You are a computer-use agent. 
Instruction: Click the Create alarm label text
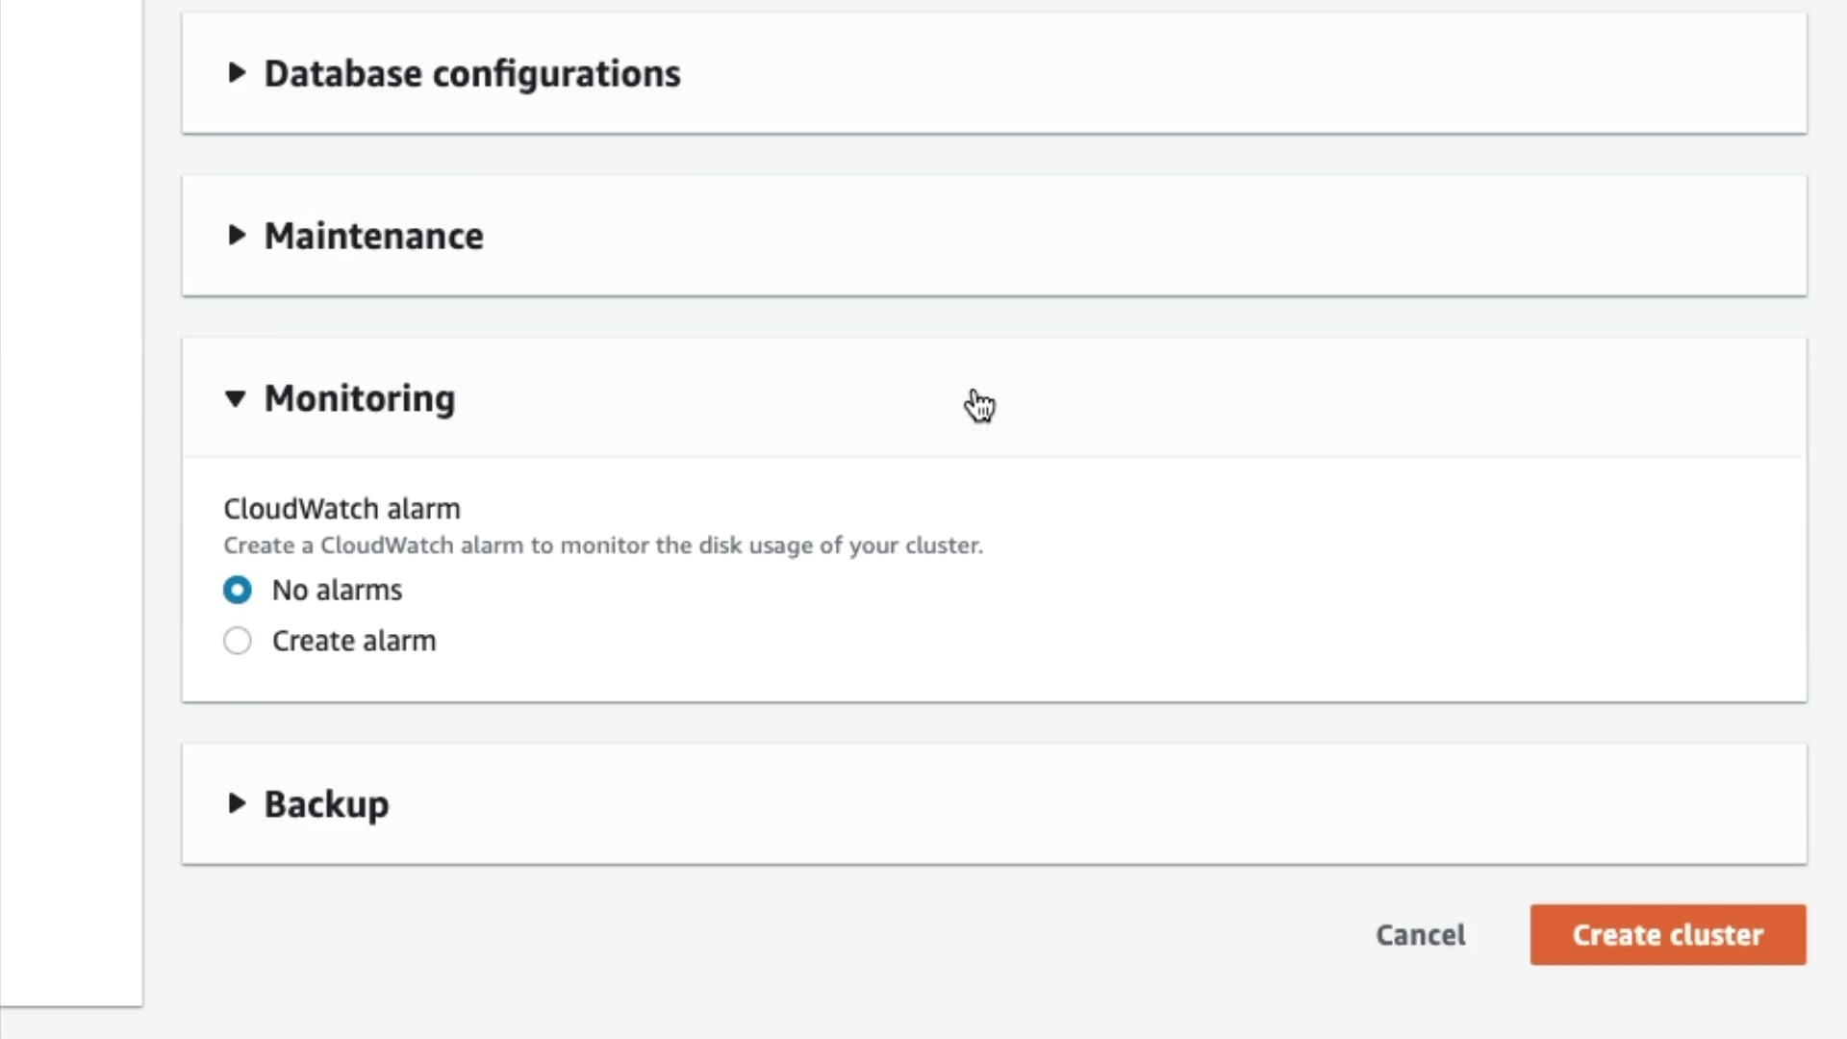click(353, 641)
